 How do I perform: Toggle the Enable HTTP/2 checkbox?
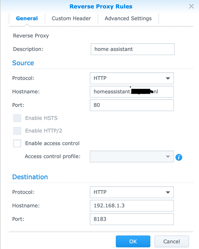click(x=17, y=131)
